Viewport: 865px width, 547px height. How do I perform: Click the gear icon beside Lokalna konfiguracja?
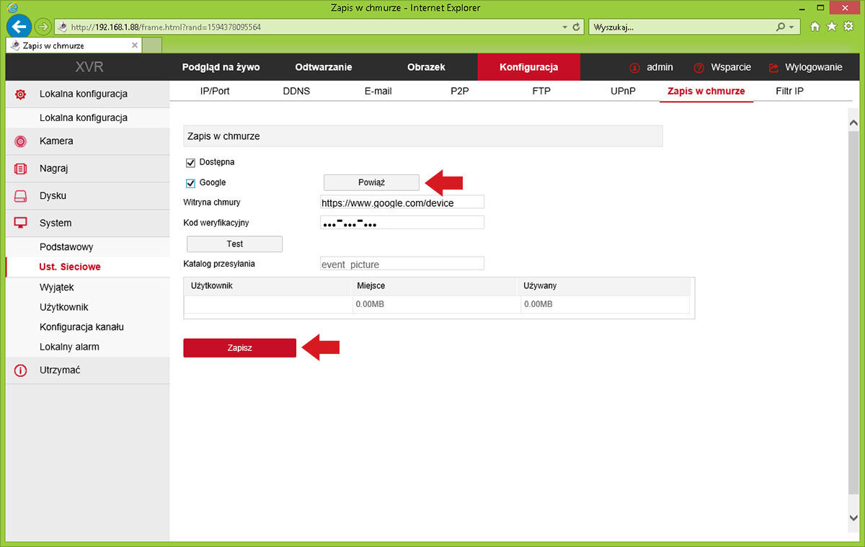[x=21, y=94]
